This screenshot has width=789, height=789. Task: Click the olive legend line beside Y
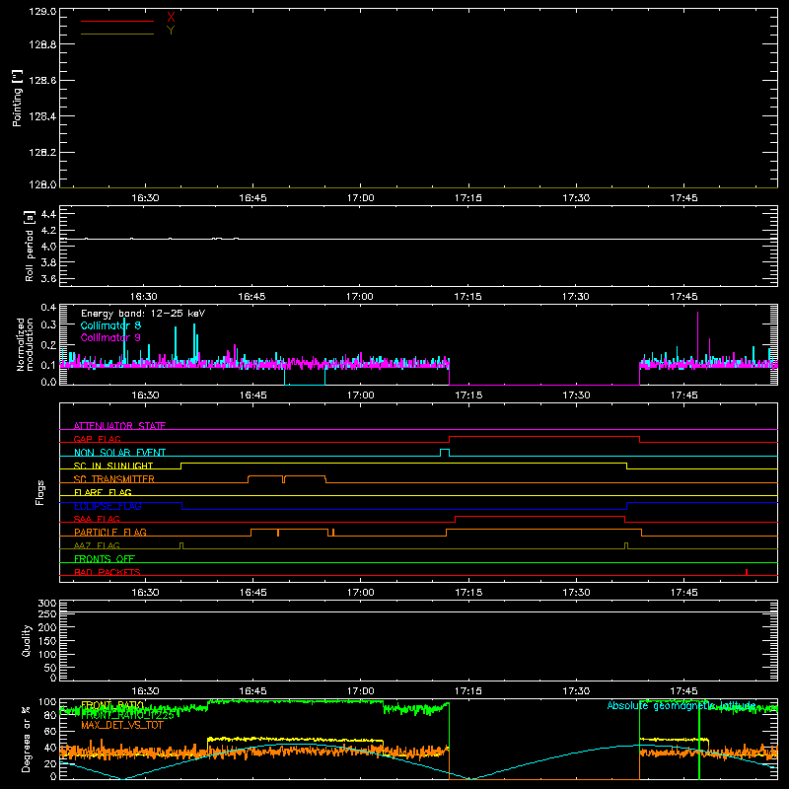coord(117,35)
